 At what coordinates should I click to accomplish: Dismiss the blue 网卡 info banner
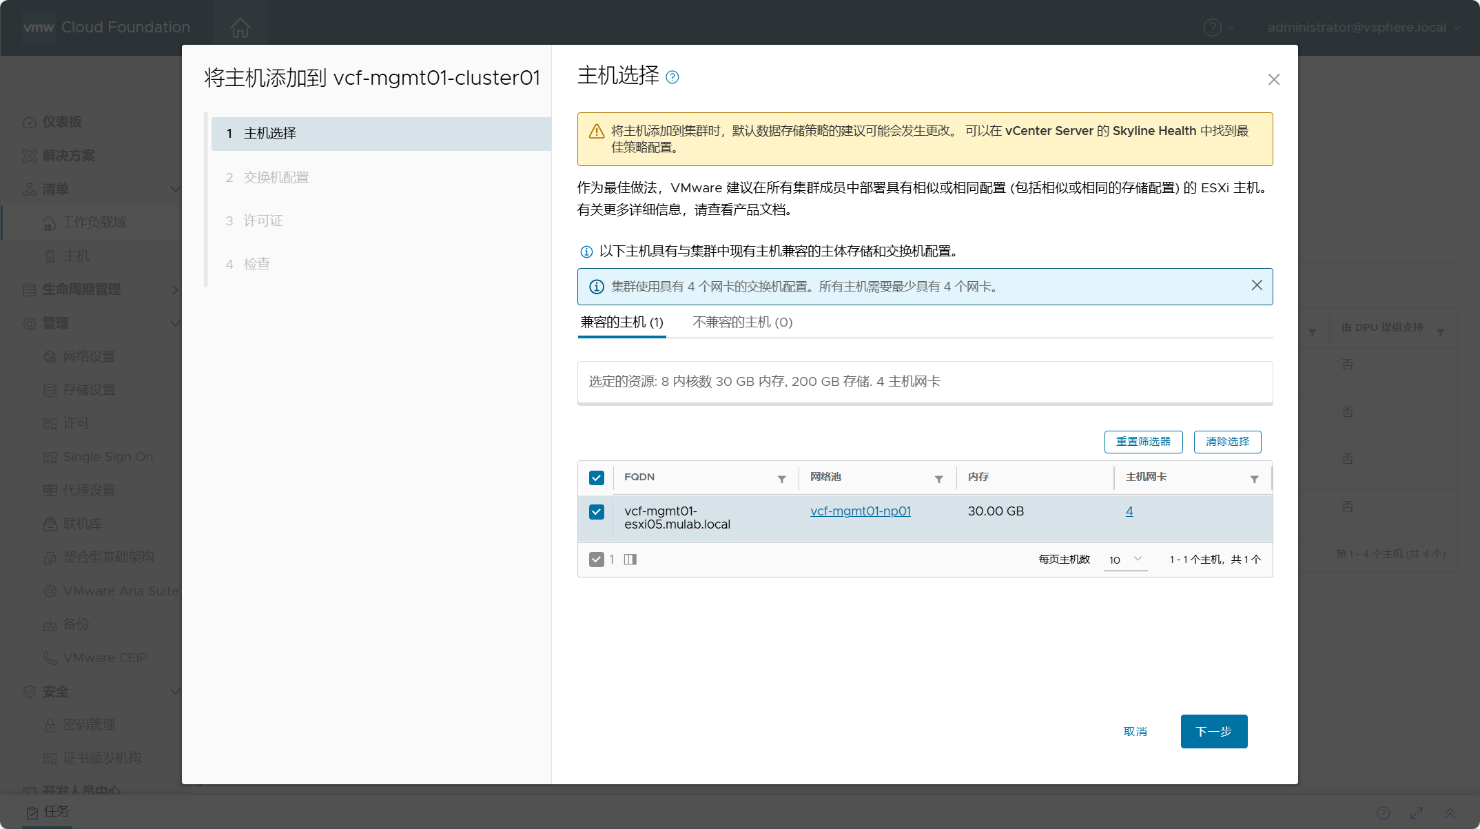point(1257,285)
